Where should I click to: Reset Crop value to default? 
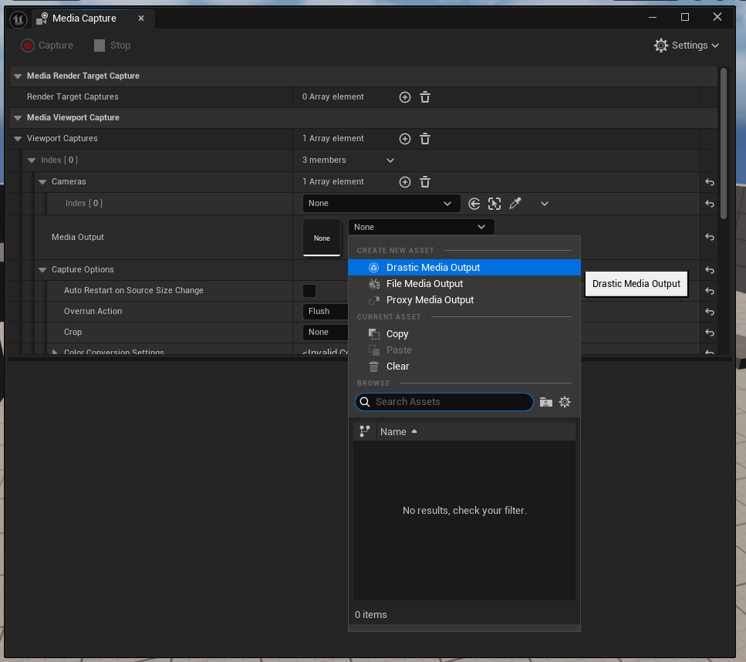710,333
